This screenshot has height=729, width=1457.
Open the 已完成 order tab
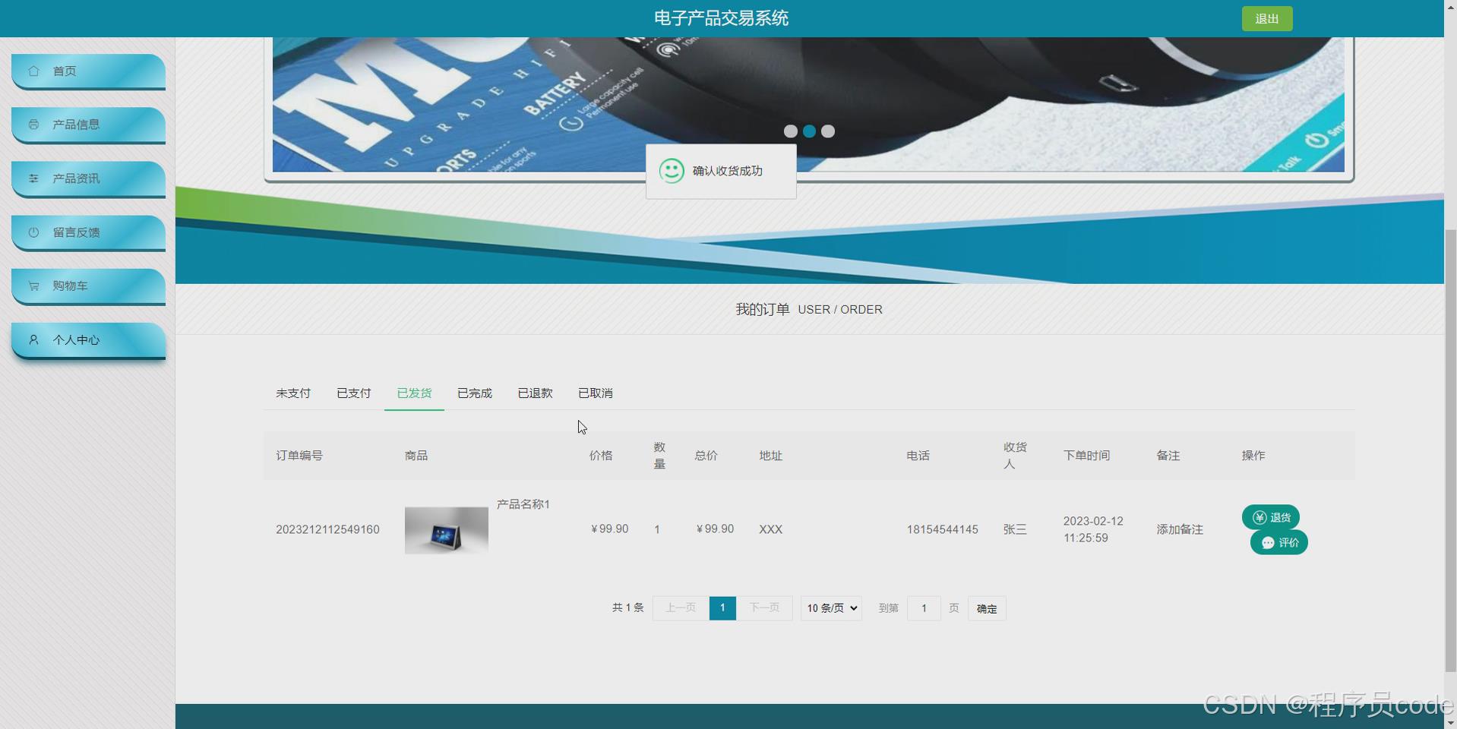pos(474,393)
